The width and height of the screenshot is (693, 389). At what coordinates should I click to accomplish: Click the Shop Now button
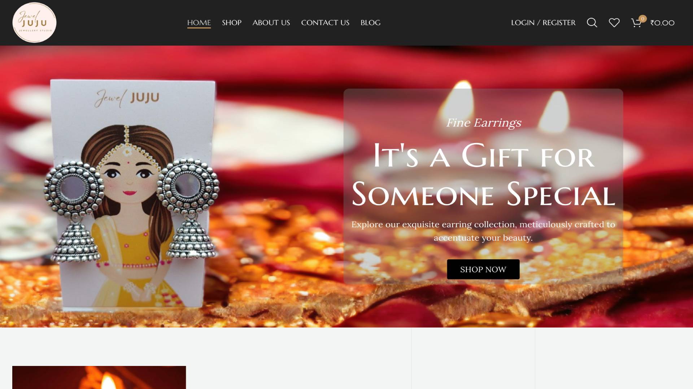point(483,269)
